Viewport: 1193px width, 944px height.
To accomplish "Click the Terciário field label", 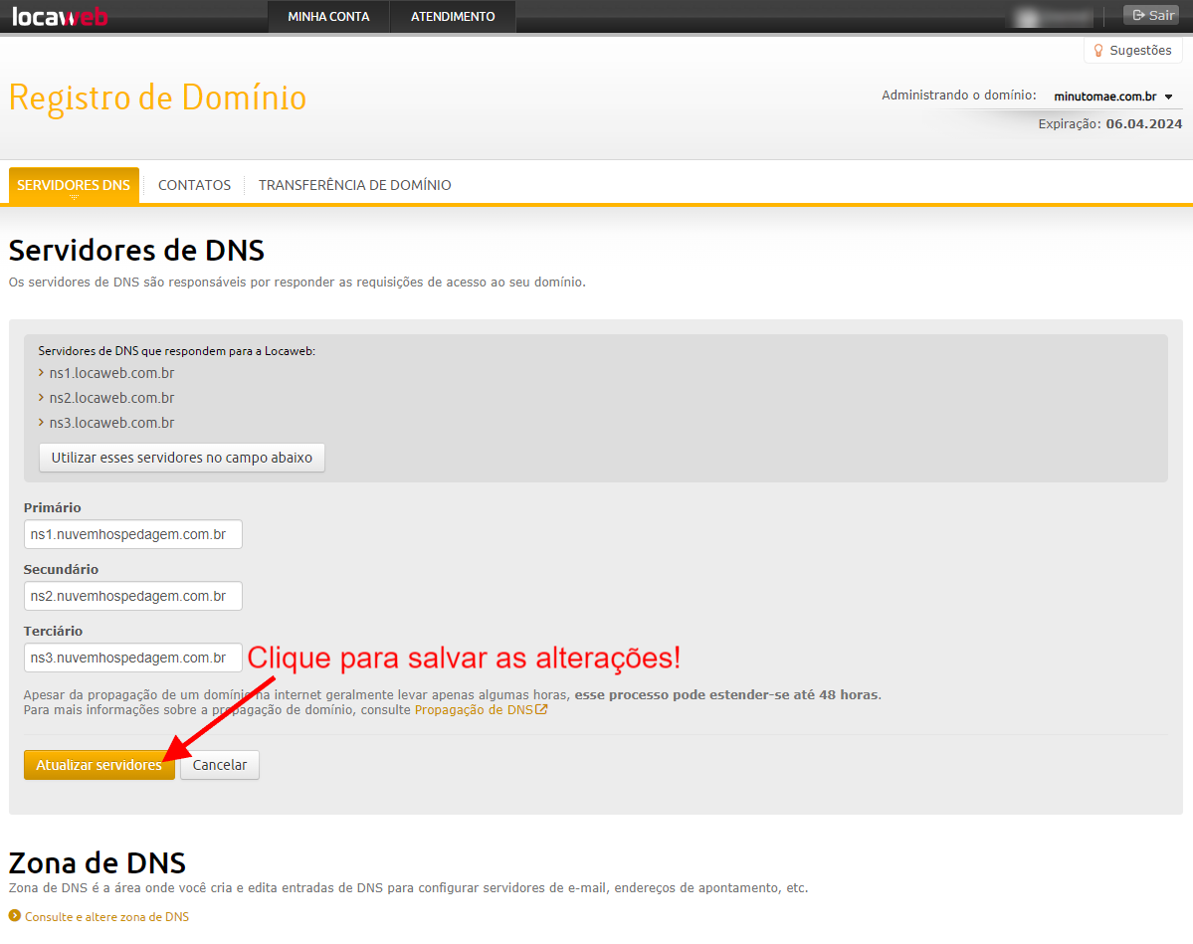I will (54, 631).
